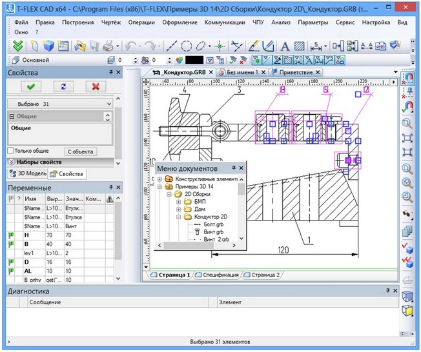Select the hatch tool icon
This screenshot has width=421, height=352.
pyautogui.click(x=299, y=46)
